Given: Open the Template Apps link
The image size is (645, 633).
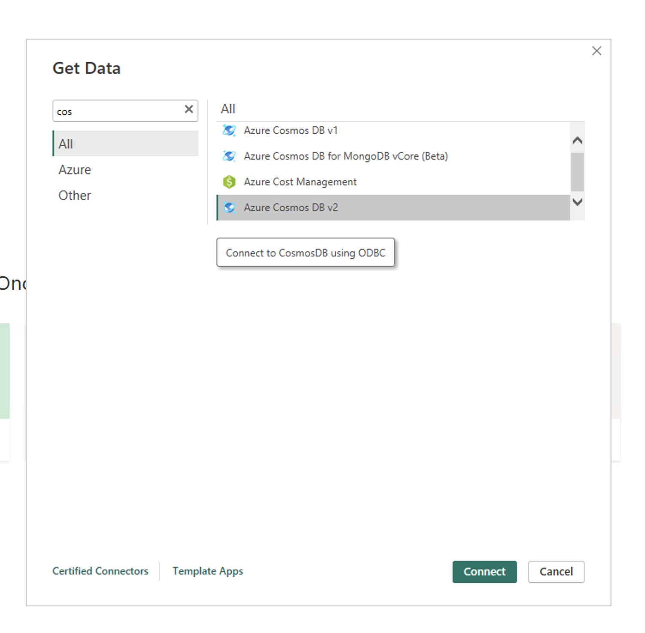Looking at the screenshot, I should pos(208,571).
